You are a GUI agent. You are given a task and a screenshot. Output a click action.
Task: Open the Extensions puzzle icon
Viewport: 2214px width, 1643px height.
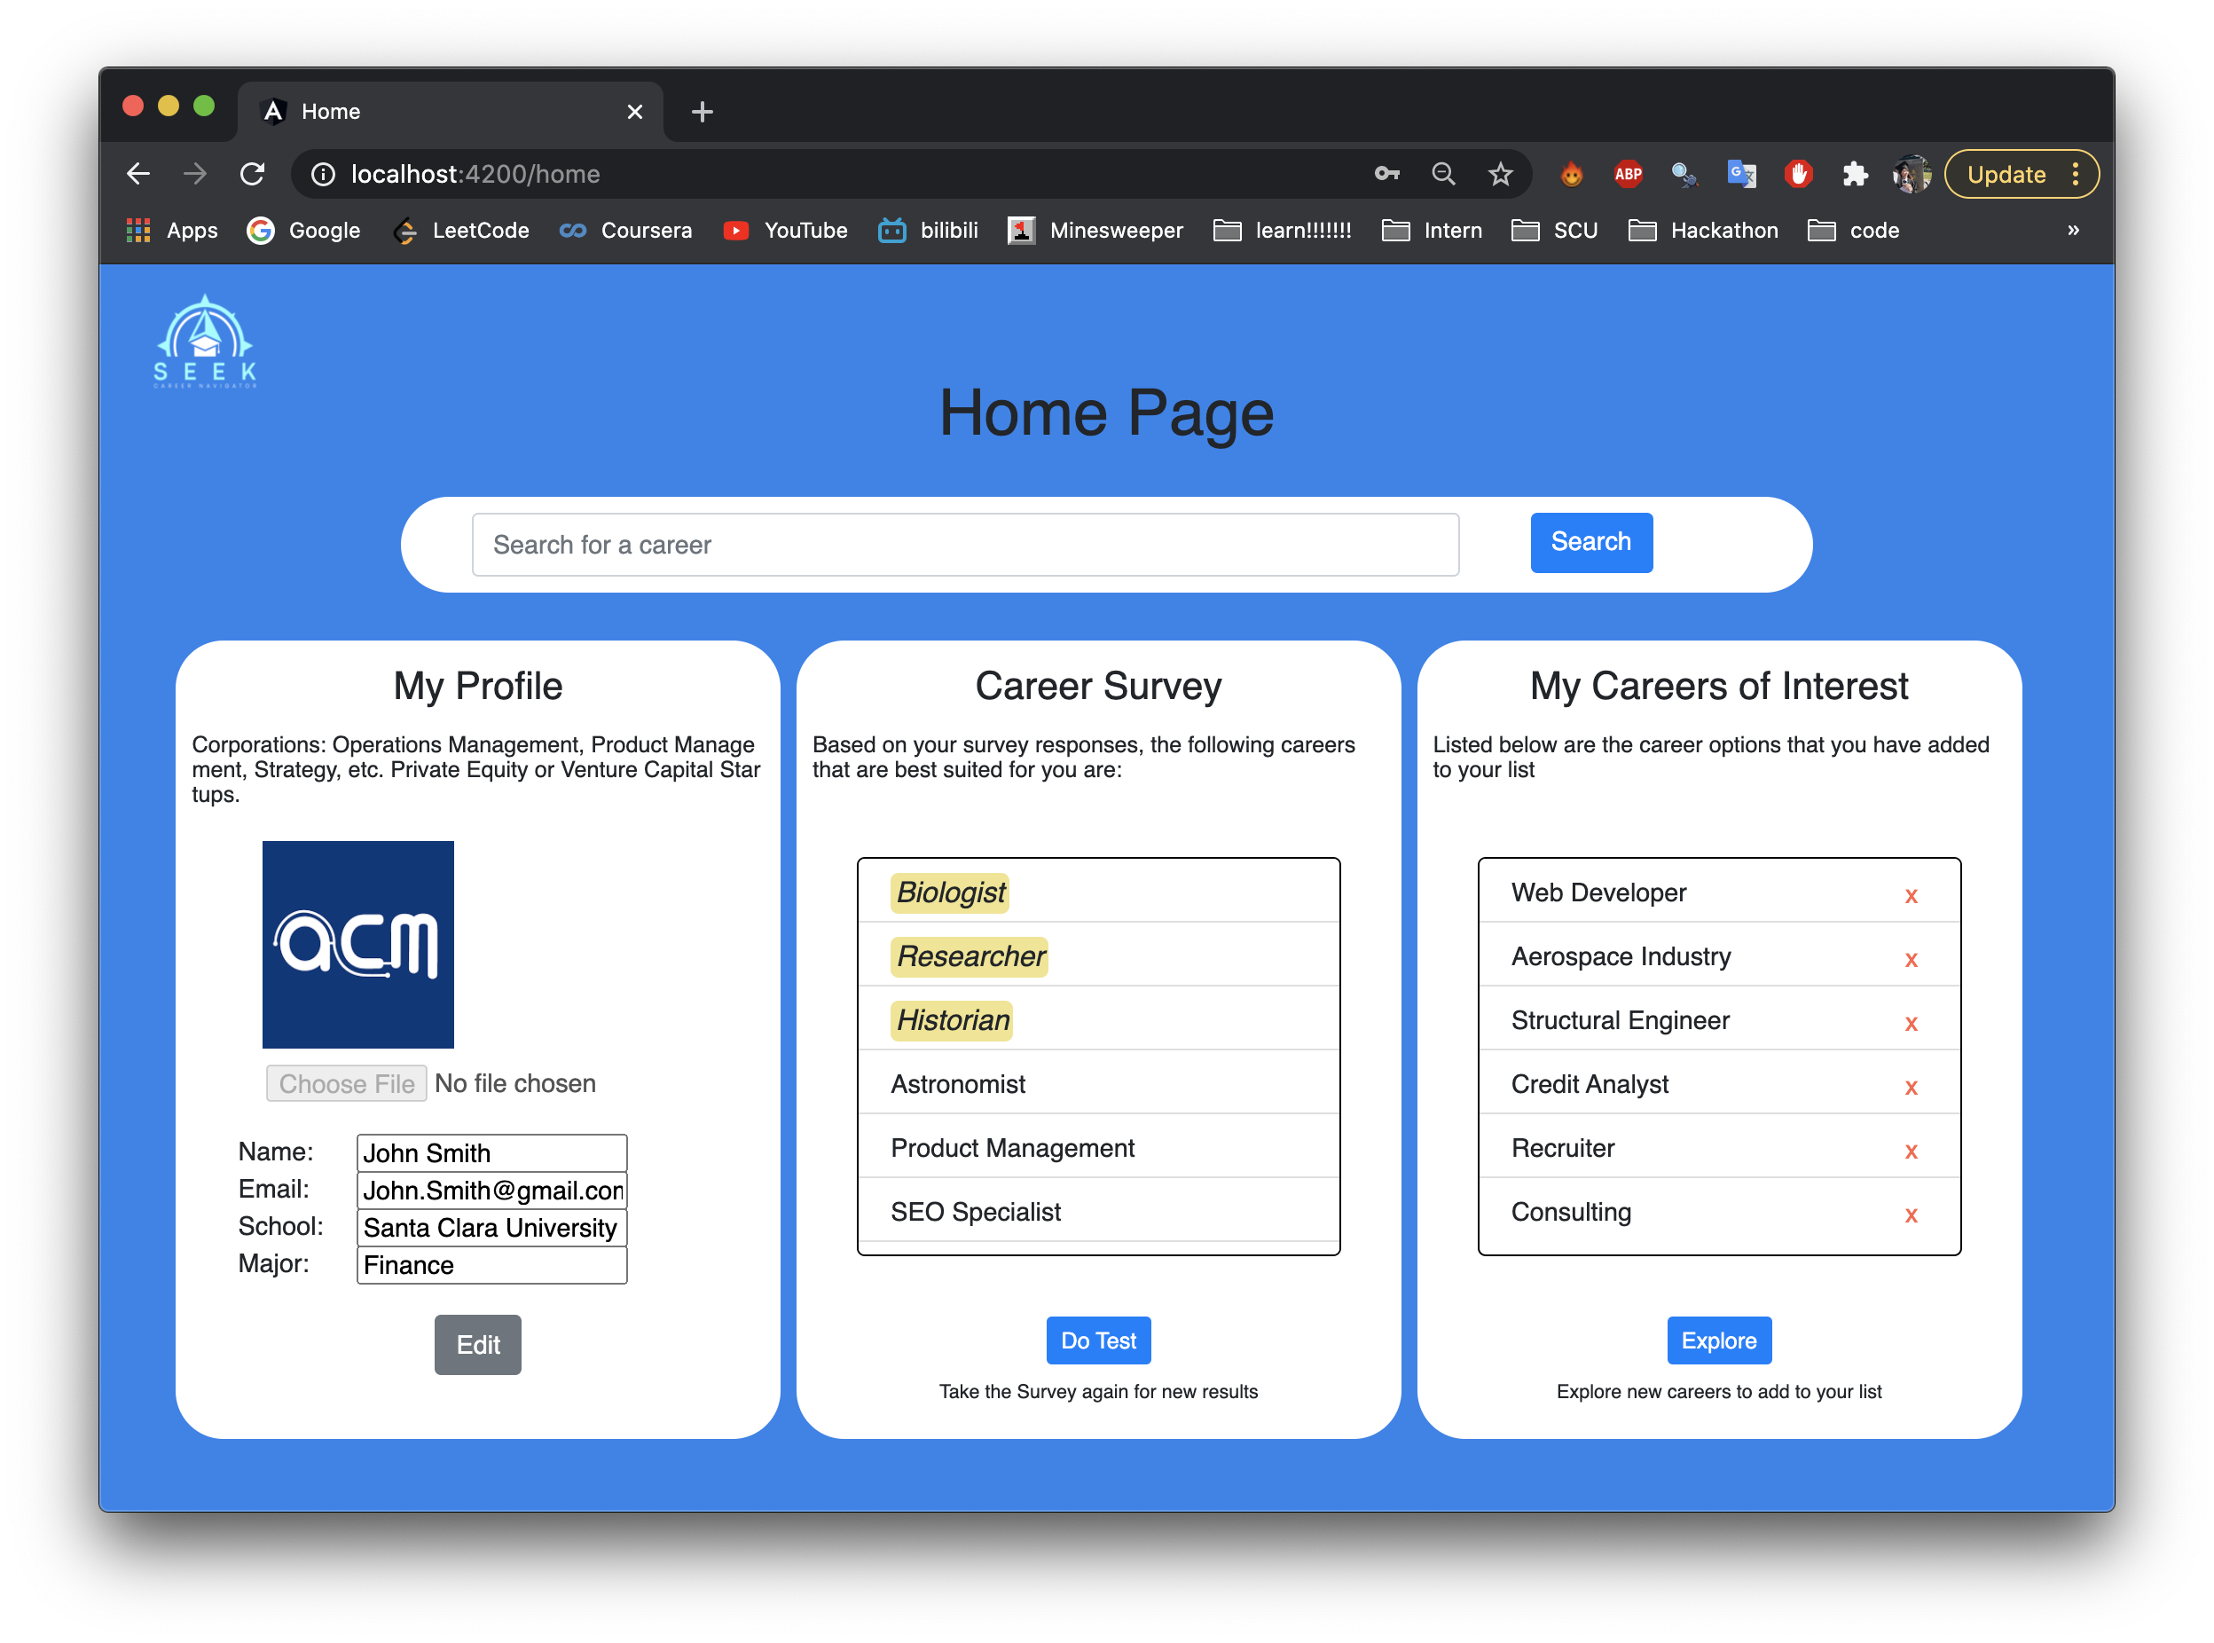tap(1854, 174)
